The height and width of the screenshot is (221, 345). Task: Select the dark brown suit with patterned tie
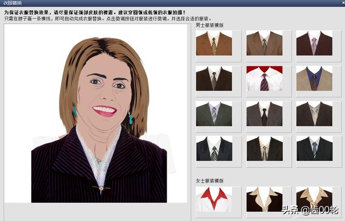(x=214, y=79)
